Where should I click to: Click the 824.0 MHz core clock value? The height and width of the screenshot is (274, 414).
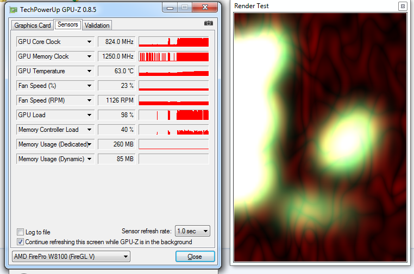pos(116,42)
